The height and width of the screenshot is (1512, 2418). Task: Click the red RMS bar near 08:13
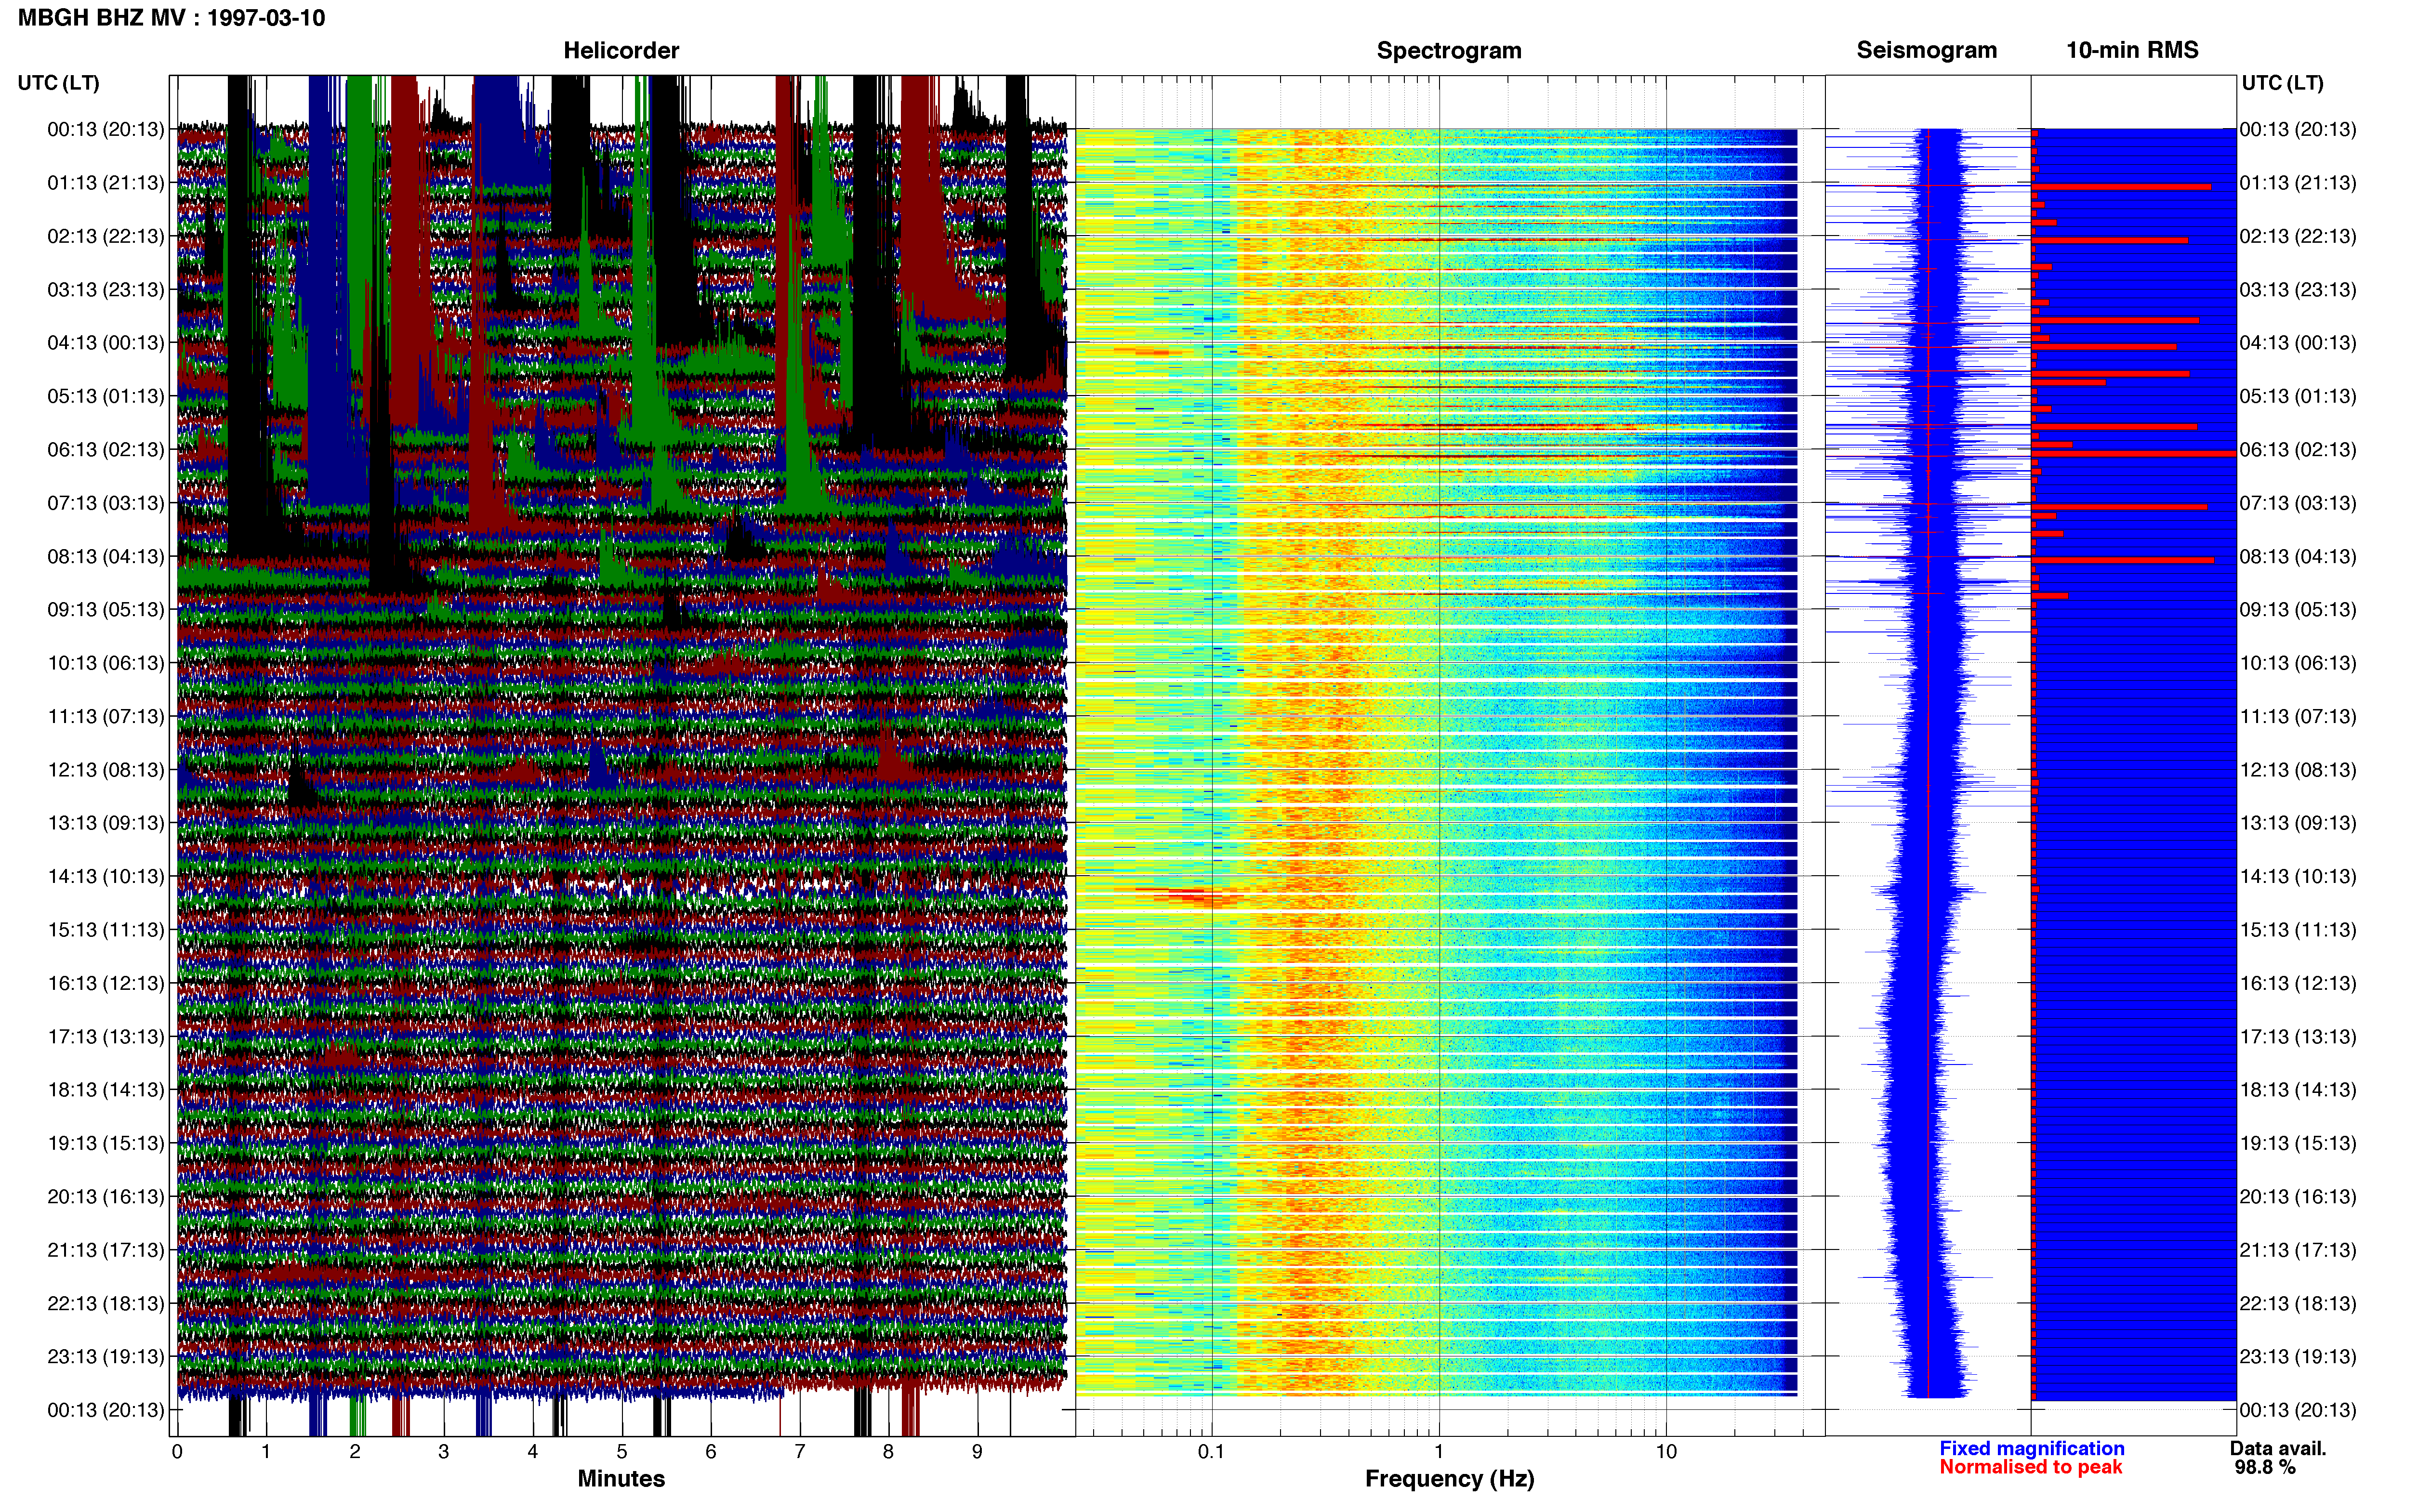click(2123, 560)
